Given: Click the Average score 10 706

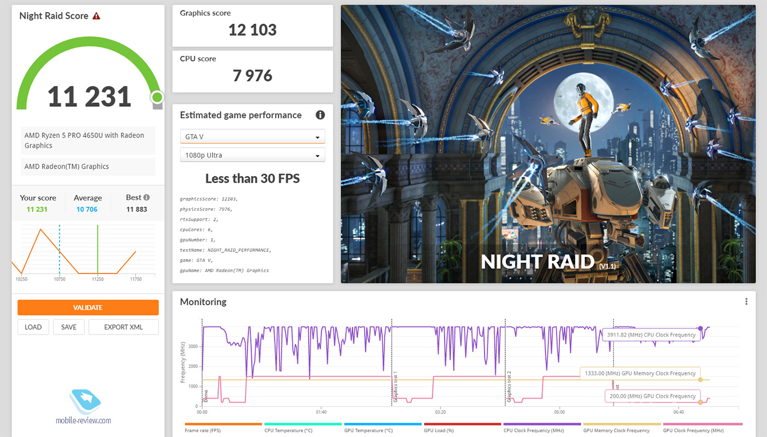Looking at the screenshot, I should (x=87, y=209).
